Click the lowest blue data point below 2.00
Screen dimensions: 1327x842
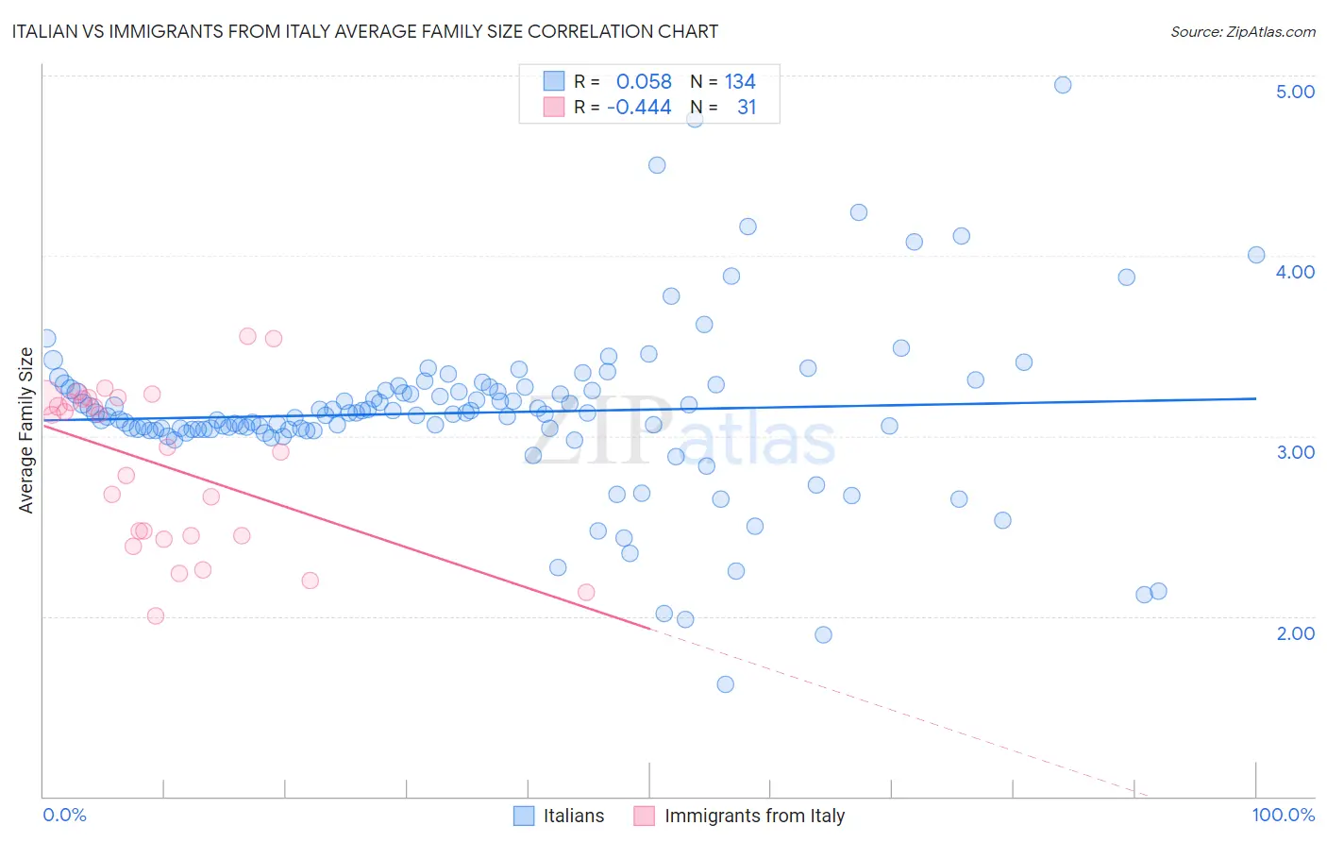(726, 684)
